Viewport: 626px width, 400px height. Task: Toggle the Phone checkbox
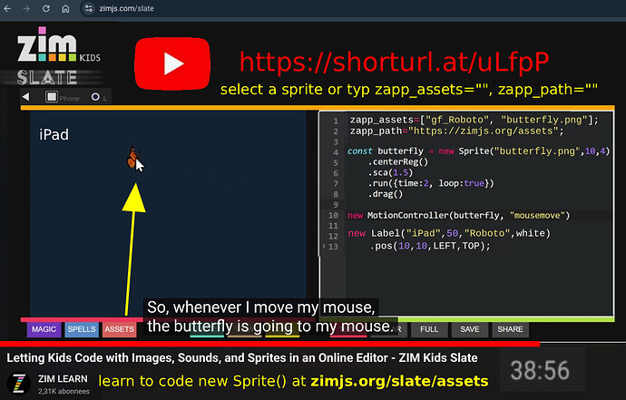coord(52,97)
